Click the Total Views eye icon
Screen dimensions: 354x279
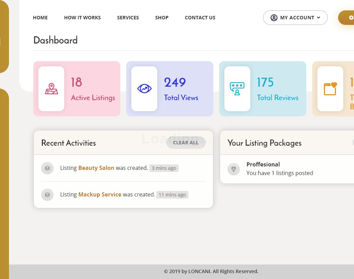coord(144,89)
